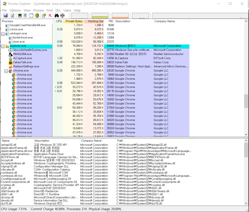Viewport: 249px width, 212px height.
Task: Open the File menu
Action: click(4, 10)
